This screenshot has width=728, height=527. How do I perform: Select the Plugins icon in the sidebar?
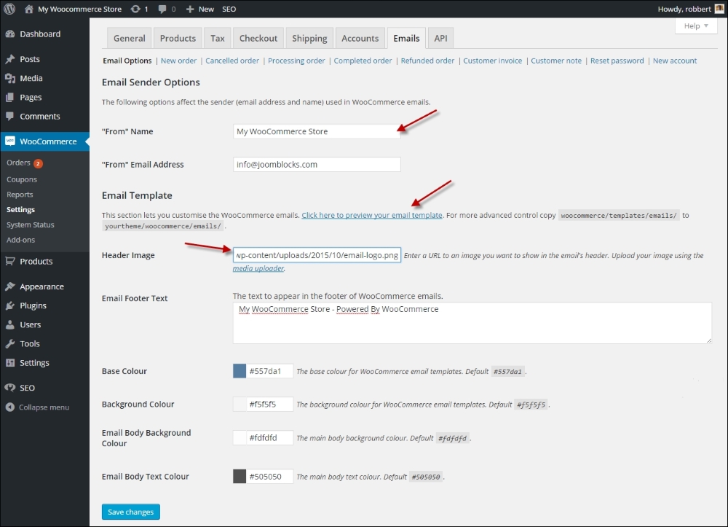(x=12, y=305)
